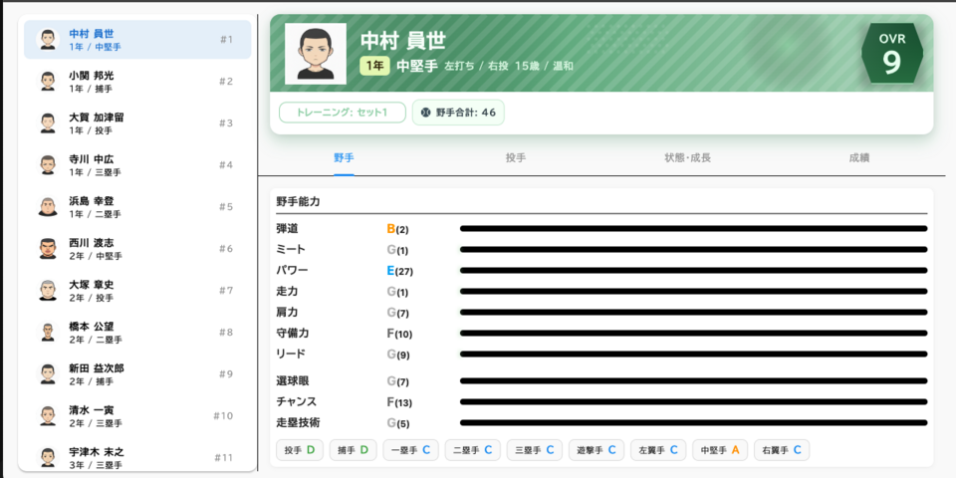Click 浜島 幸登's avatar in the list

pos(48,207)
